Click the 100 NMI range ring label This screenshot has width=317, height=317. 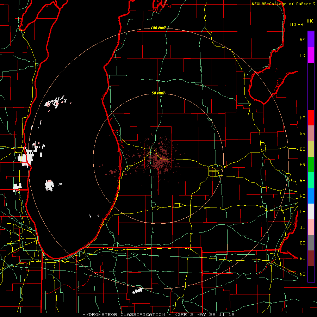click(158, 28)
